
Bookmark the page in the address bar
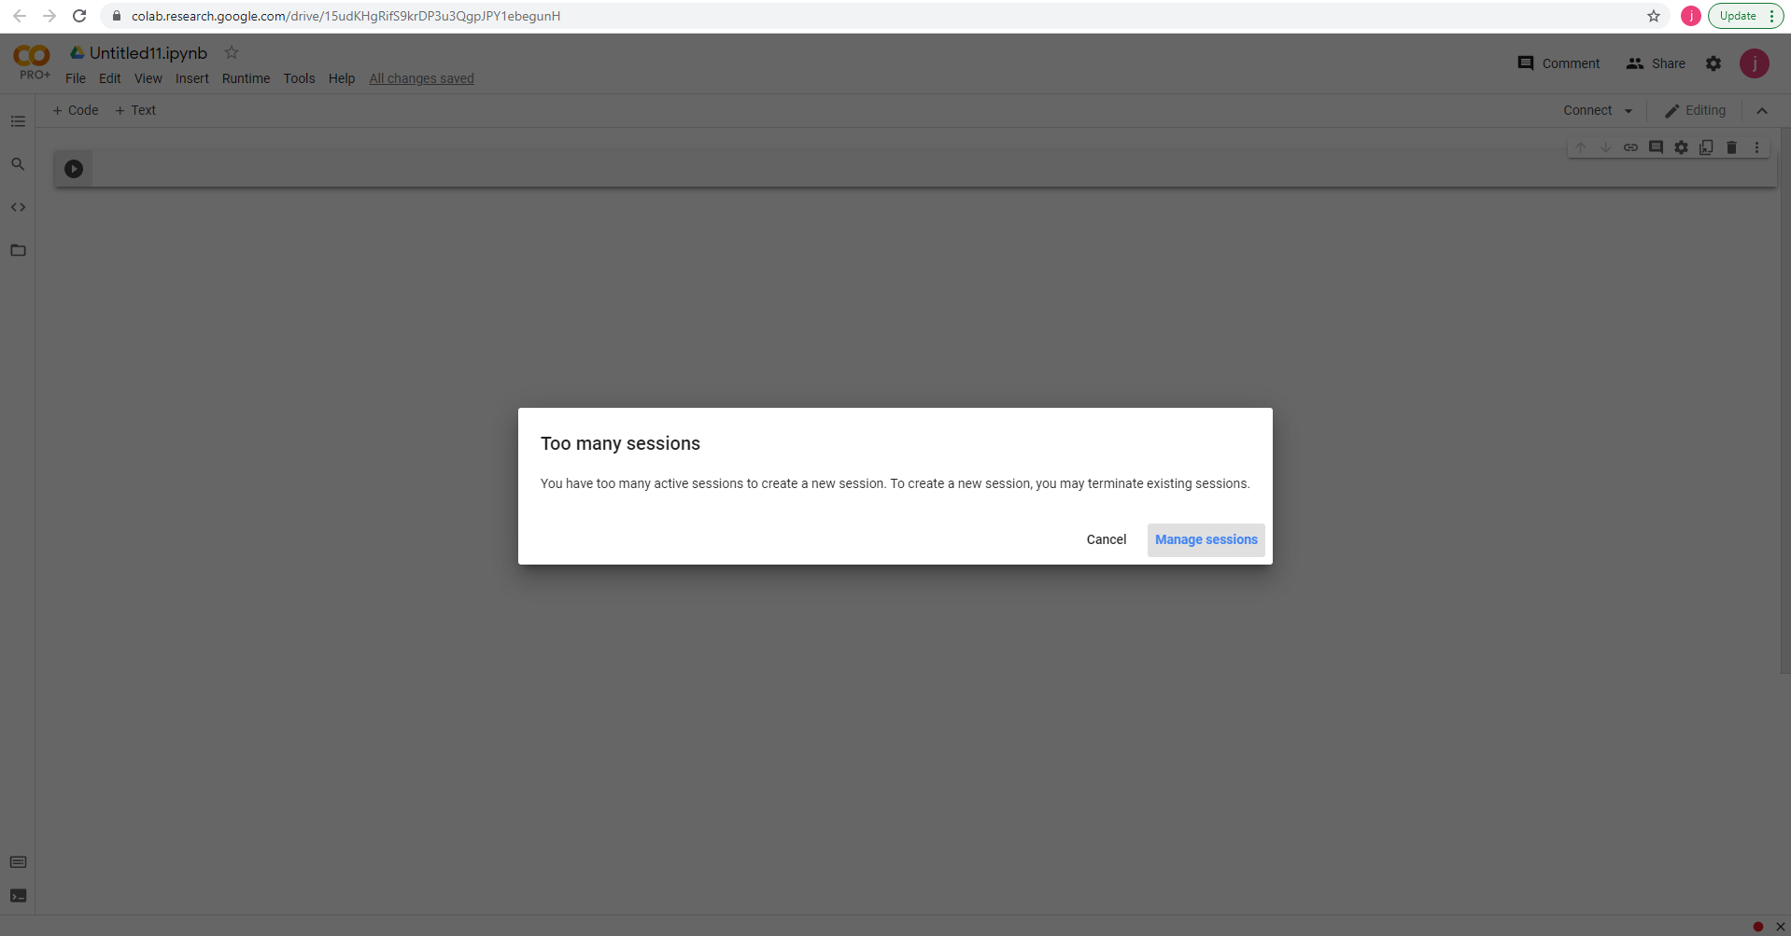(1653, 16)
